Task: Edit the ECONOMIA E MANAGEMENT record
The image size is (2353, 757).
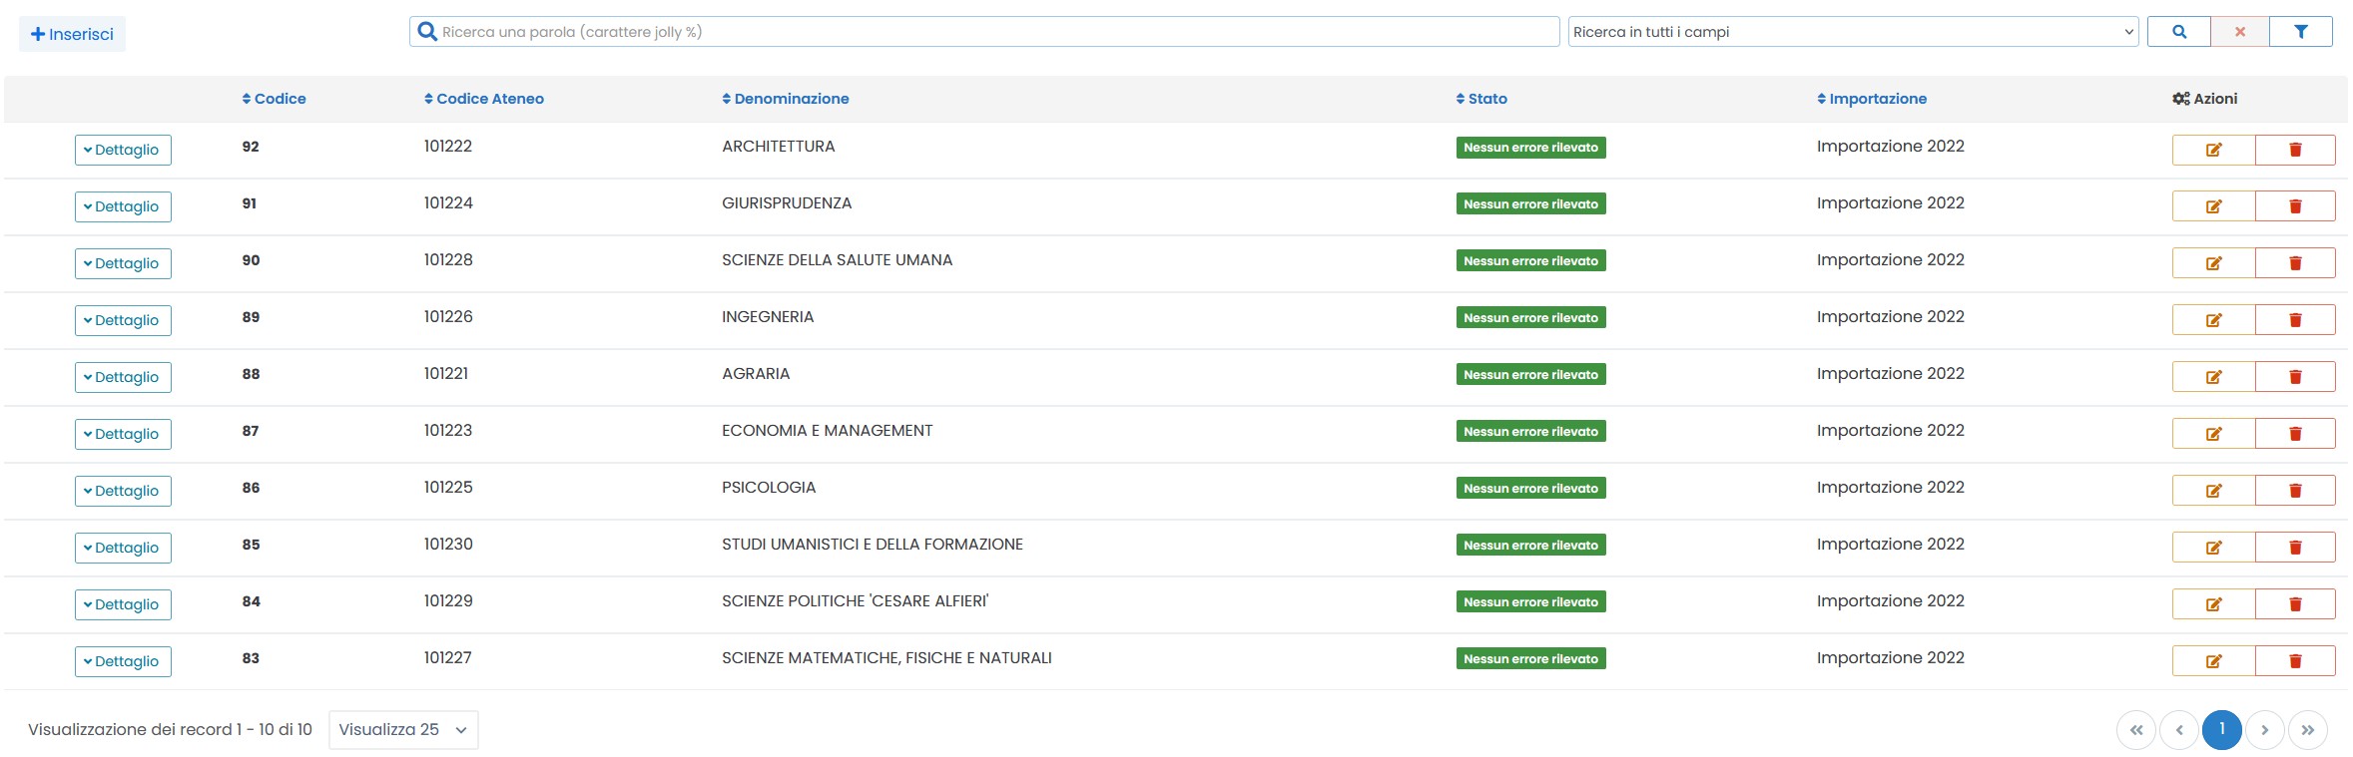Action: coord(2212,434)
